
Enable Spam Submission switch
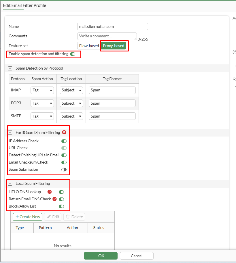click(x=64, y=170)
